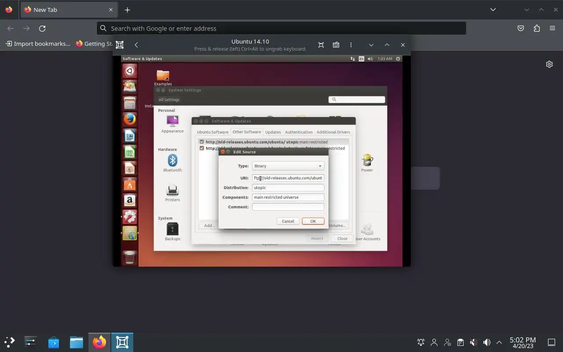
Task: Open Printers in System Settings
Action: coord(172,193)
